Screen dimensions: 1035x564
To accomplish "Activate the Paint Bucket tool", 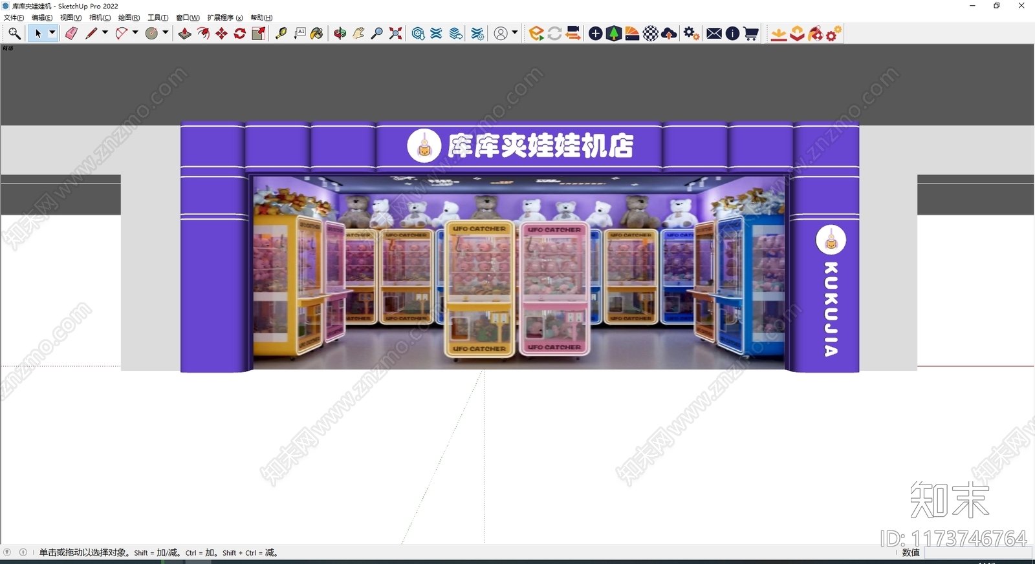I will (317, 34).
